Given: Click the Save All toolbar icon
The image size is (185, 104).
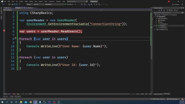Looking at the screenshot, I should (x=17, y=4).
